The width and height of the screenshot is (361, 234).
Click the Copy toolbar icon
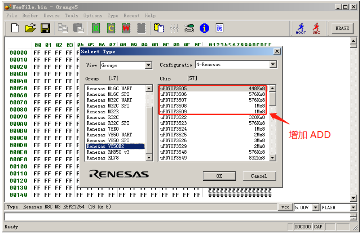pyautogui.click(x=63, y=28)
